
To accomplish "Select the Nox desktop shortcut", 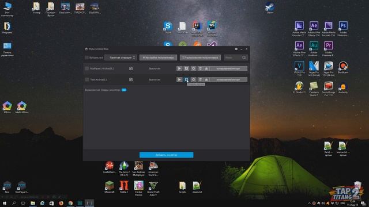I will [x=7, y=186].
